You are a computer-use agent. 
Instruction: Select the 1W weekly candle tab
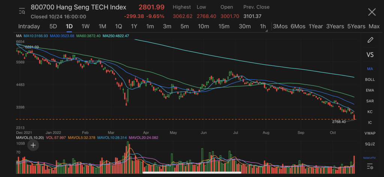click(85, 27)
